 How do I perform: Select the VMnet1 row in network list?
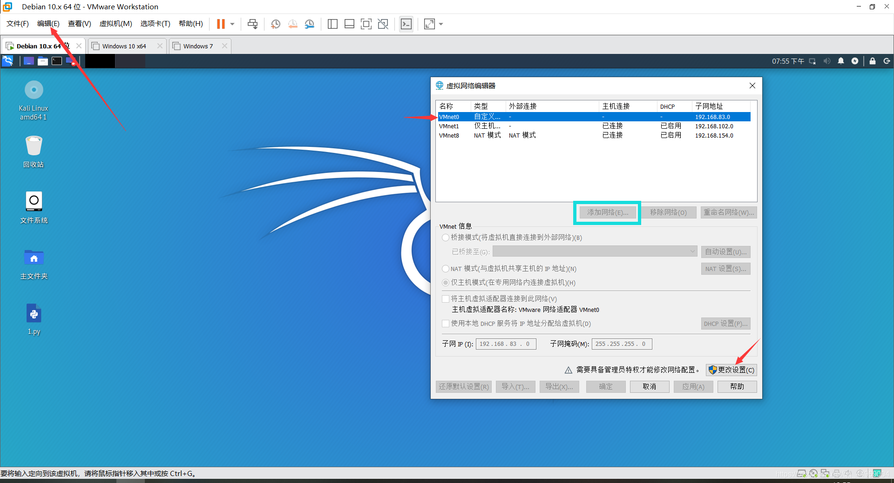594,126
